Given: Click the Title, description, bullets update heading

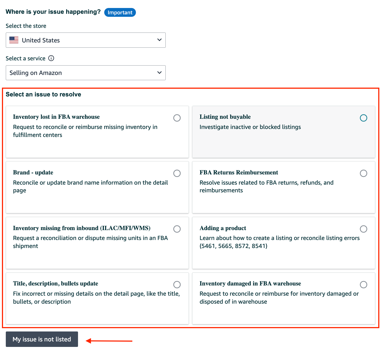Looking at the screenshot, I should (55, 284).
